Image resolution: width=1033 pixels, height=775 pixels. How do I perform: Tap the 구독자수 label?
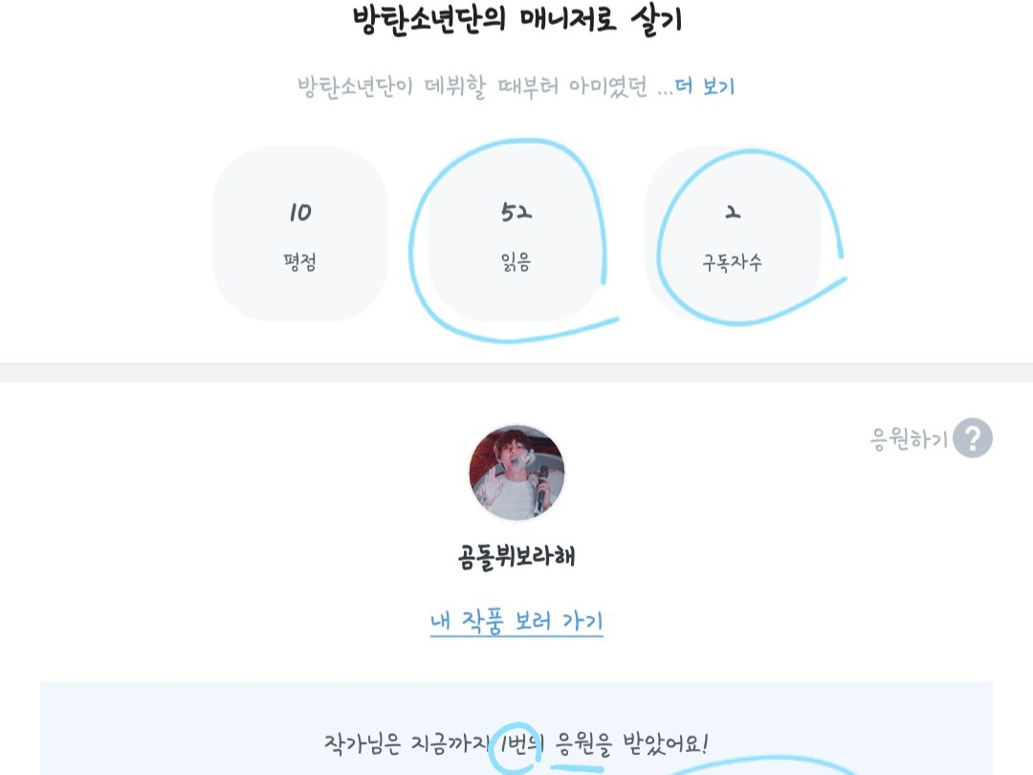point(732,263)
